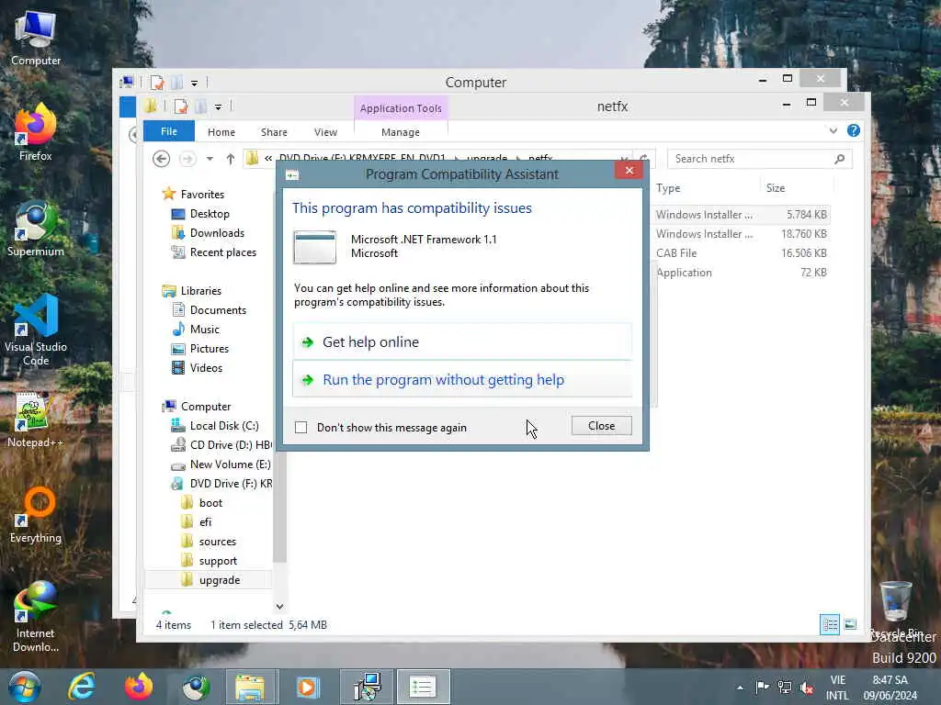Sort by the Size column header
The width and height of the screenshot is (941, 705).
point(796,187)
